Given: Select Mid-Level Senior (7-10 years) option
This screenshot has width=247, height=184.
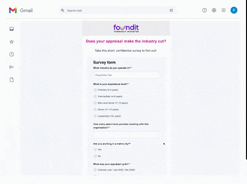Looking at the screenshot, I should [x=95, y=103].
